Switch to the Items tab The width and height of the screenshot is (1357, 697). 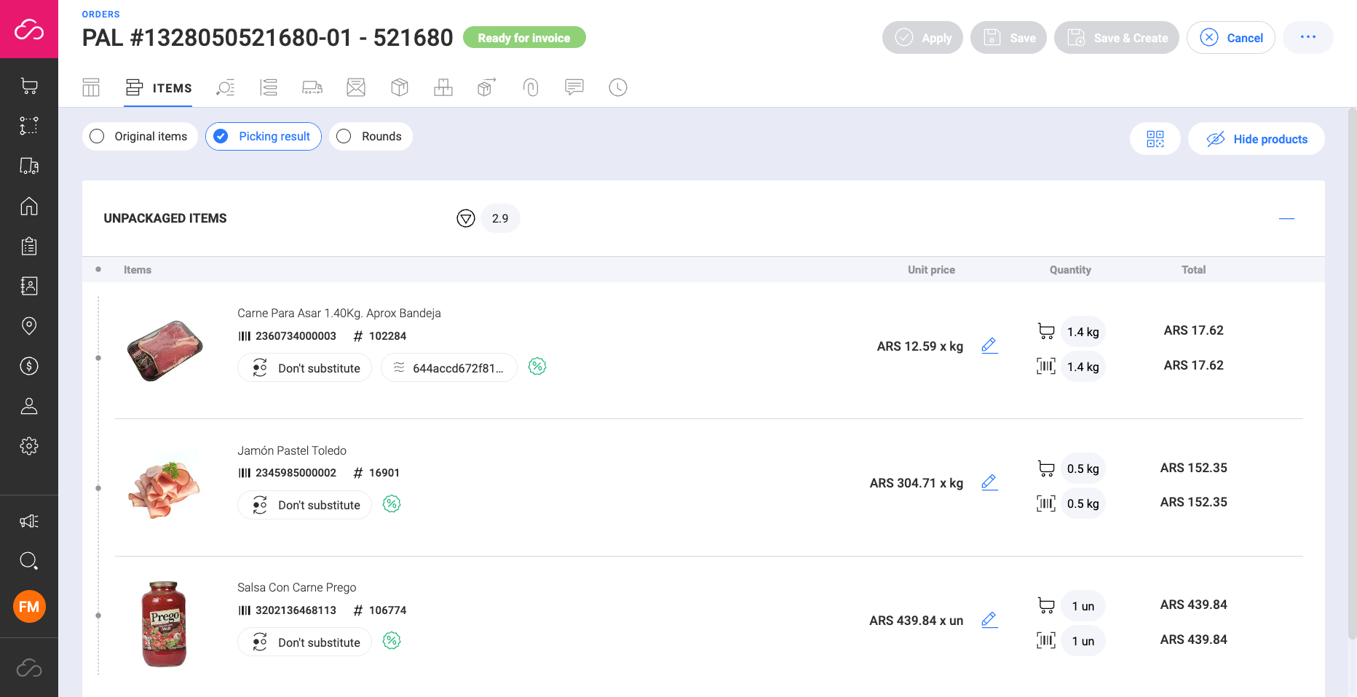pos(158,88)
